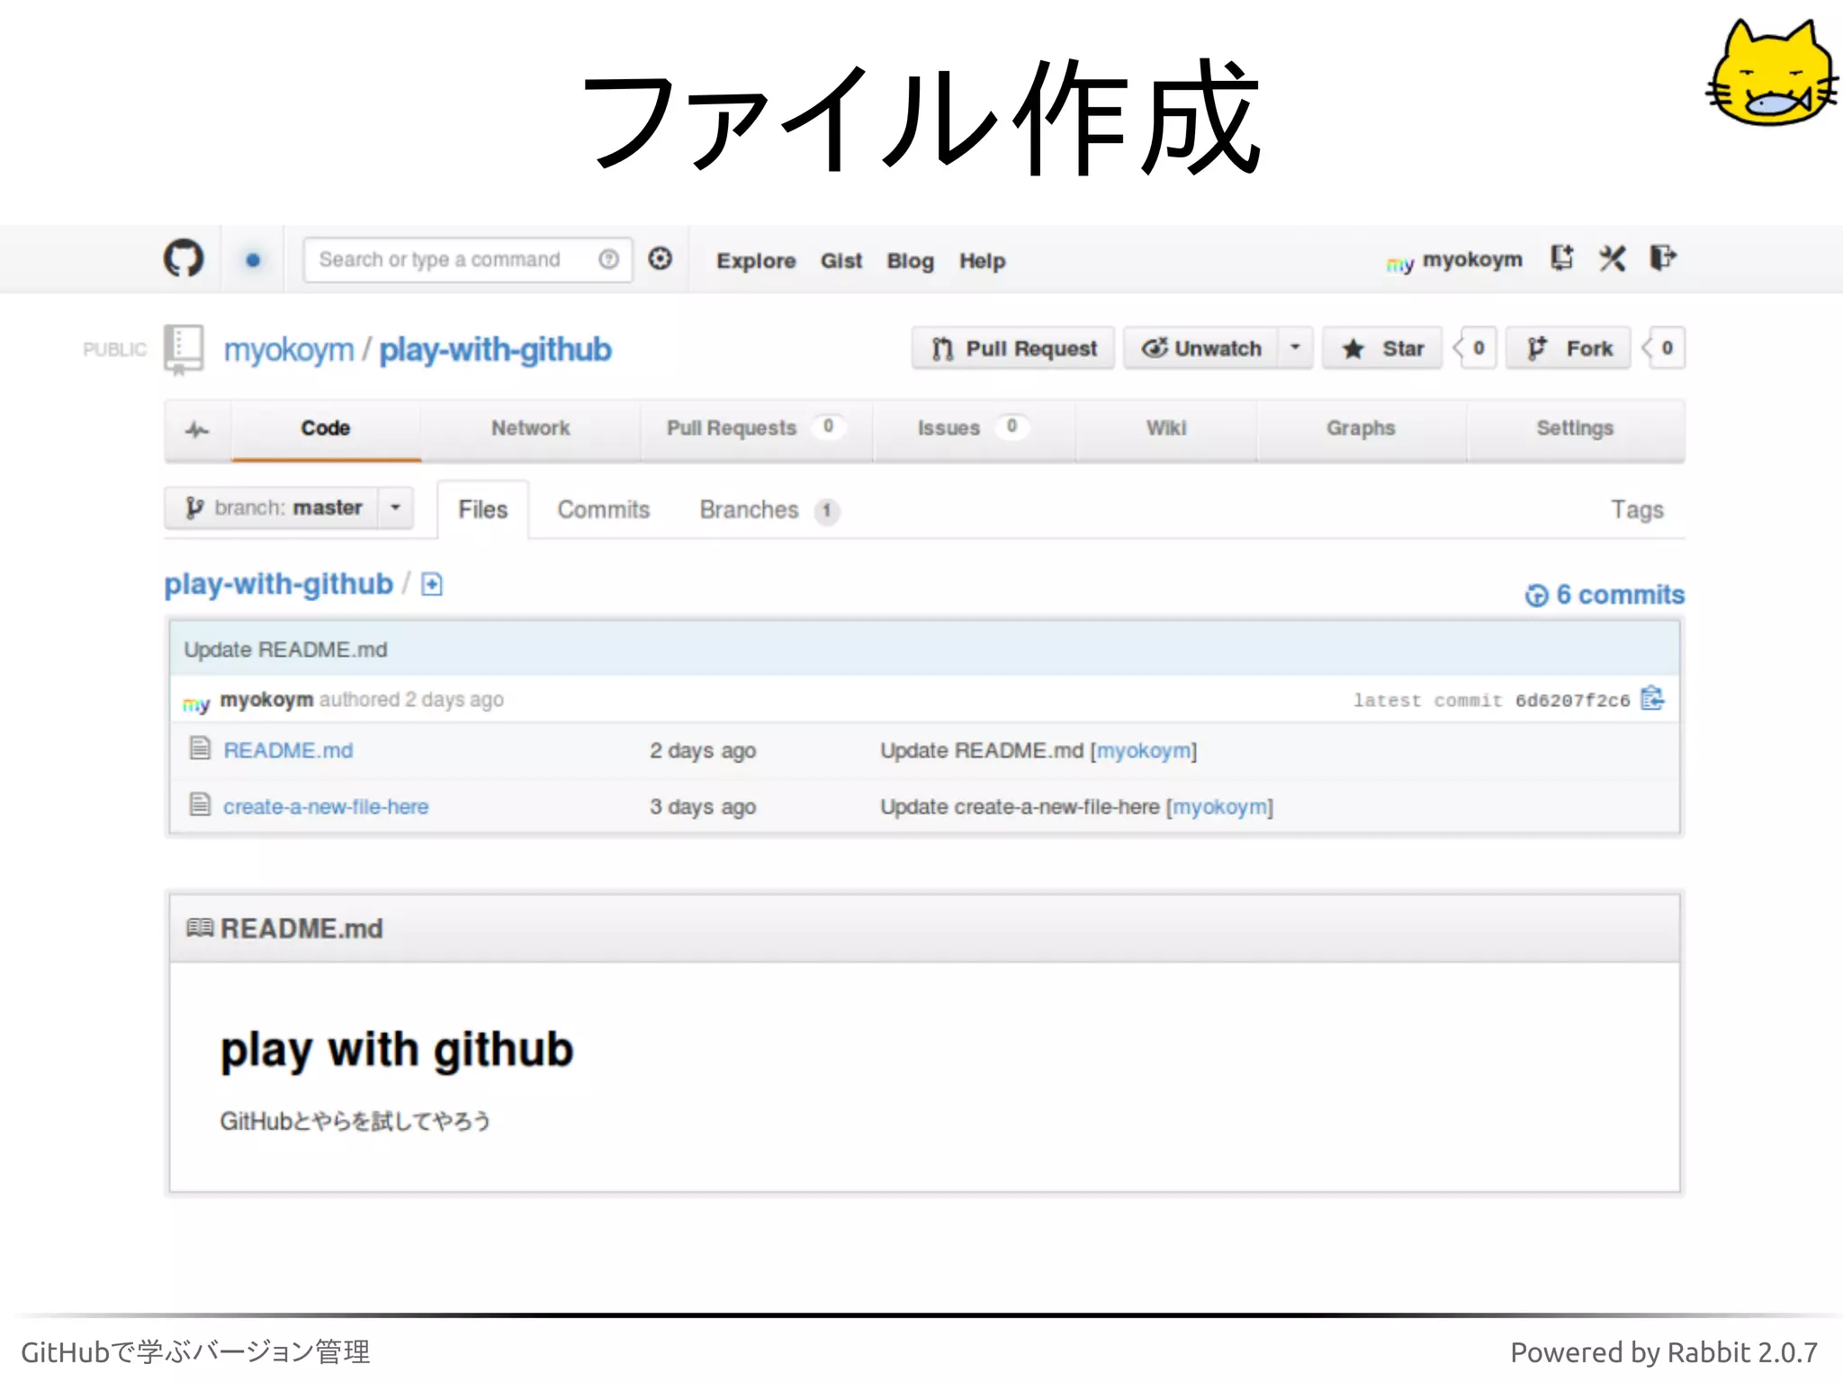Click the README.md file icon
1843x1382 pixels.
[200, 748]
